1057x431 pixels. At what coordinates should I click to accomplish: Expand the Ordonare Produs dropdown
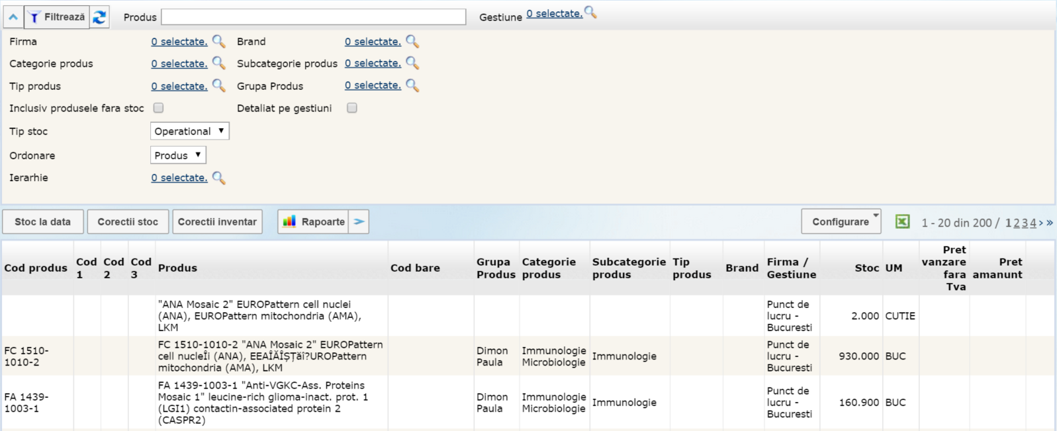pos(178,155)
